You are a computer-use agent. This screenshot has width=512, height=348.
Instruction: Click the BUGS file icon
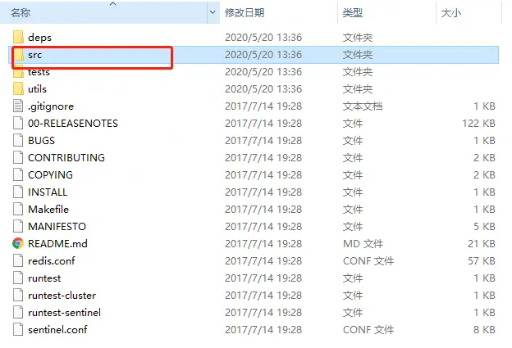point(18,141)
